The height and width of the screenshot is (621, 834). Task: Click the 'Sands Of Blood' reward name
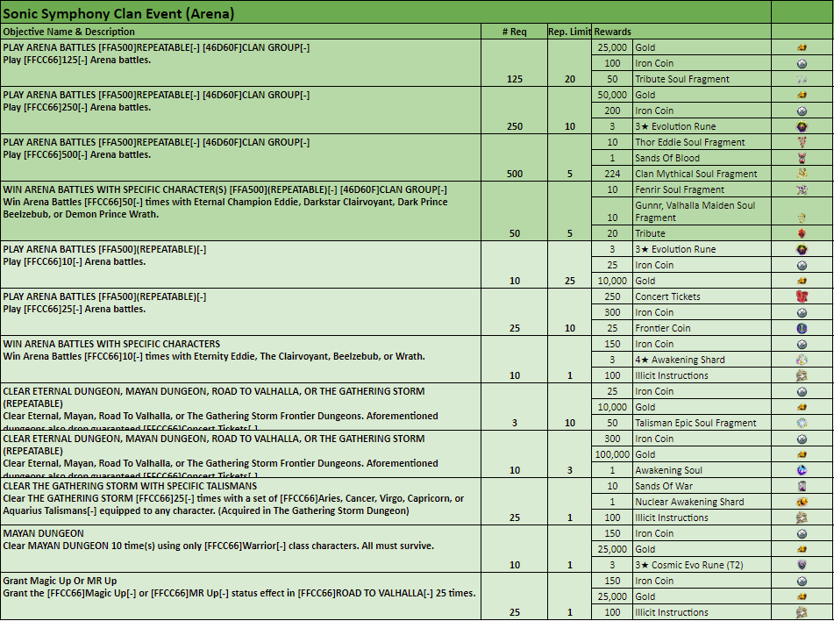pos(667,158)
